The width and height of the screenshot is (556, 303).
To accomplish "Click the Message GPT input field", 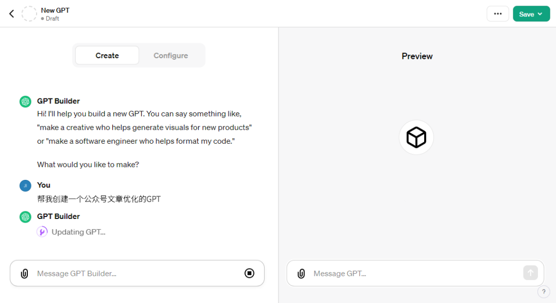I will 412,274.
